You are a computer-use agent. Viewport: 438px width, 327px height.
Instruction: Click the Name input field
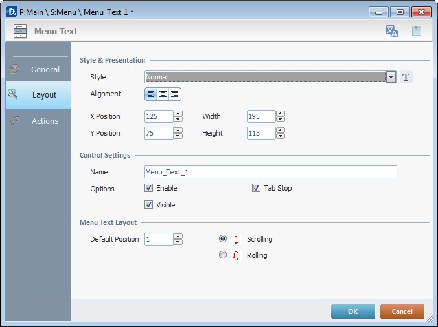270,172
